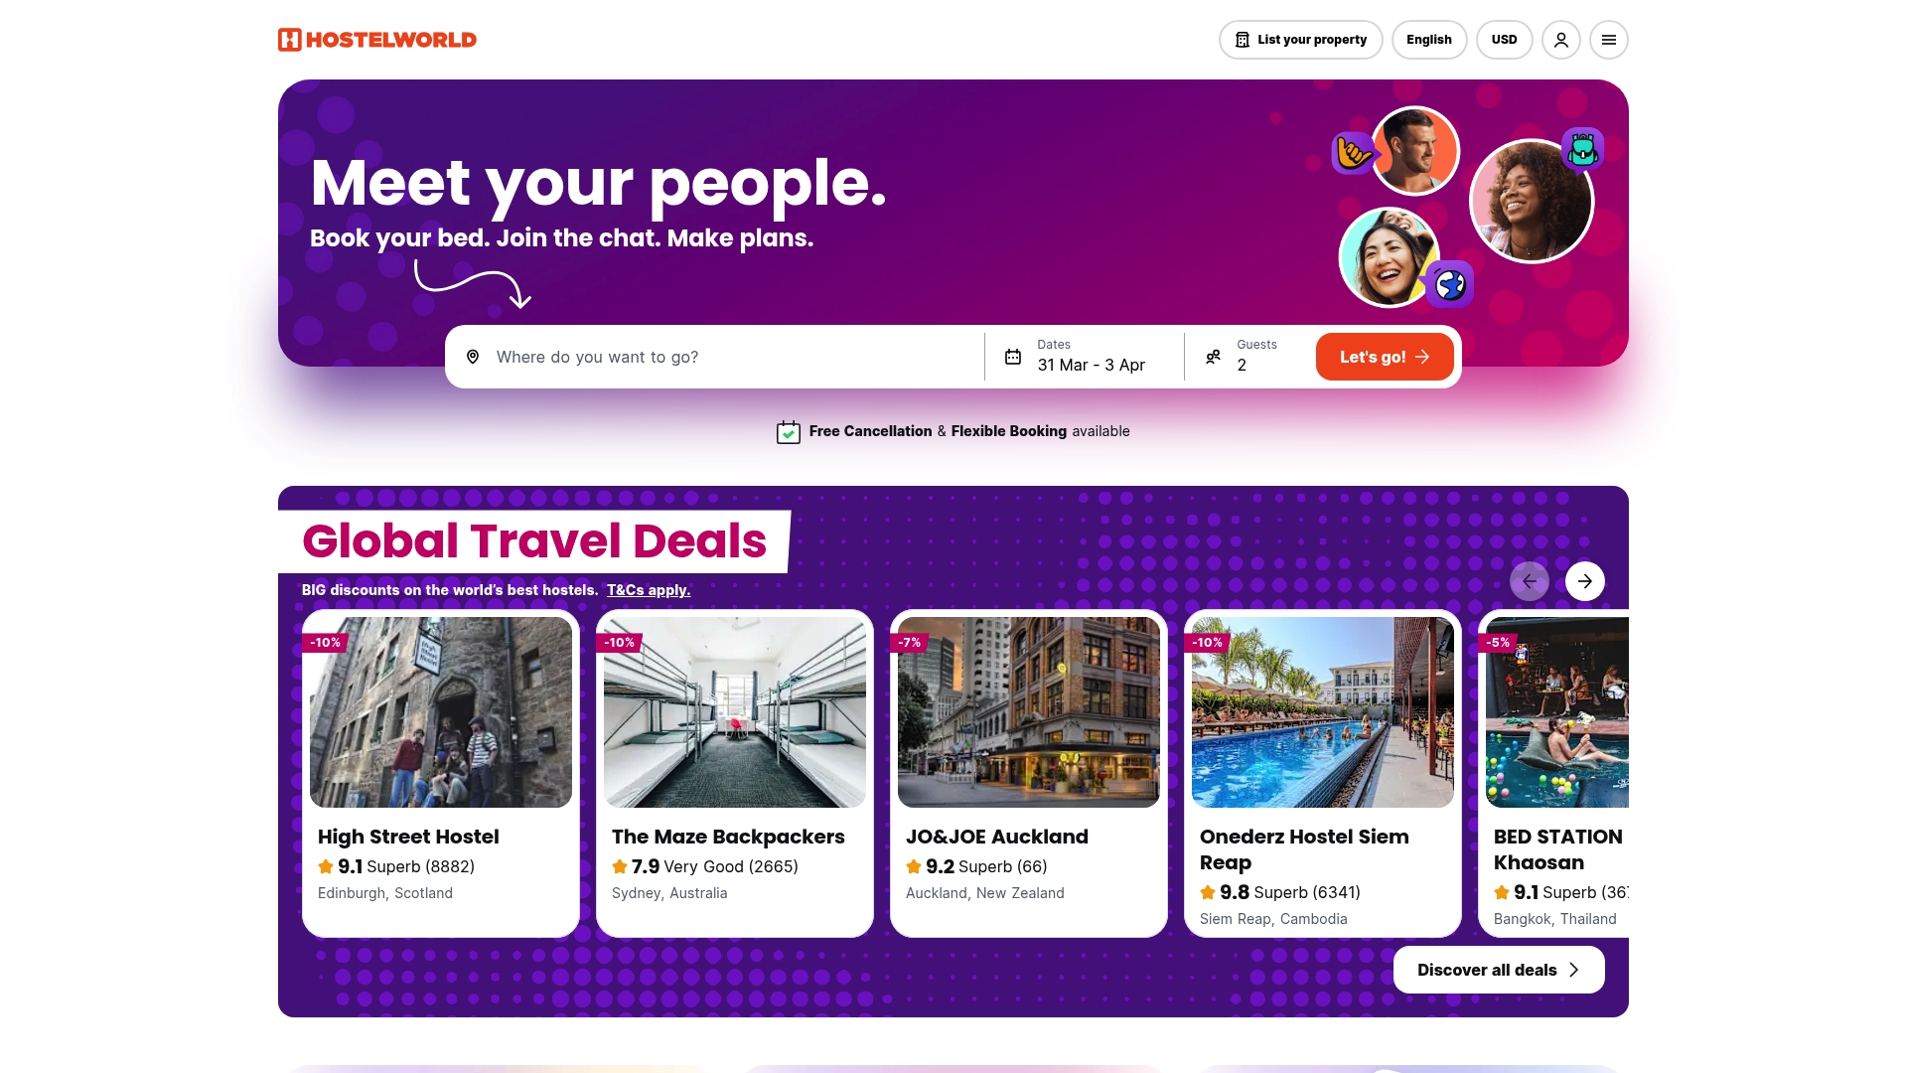Select the Onederz Hostel Siem Reap photo
Viewport: 1907px width, 1073px height.
tap(1322, 712)
